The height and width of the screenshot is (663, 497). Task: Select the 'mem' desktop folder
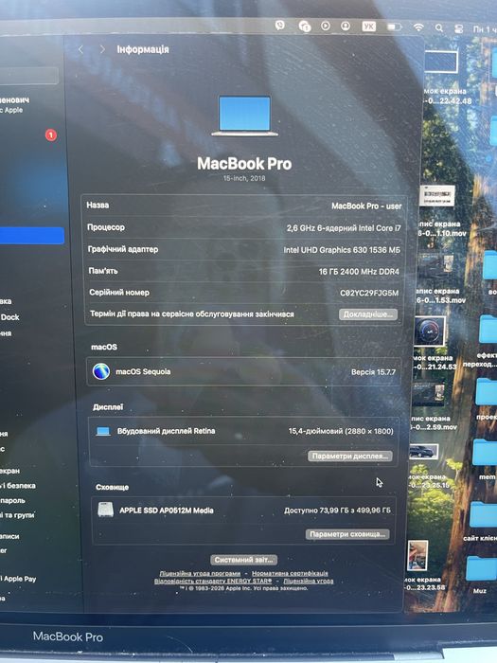pos(485,458)
